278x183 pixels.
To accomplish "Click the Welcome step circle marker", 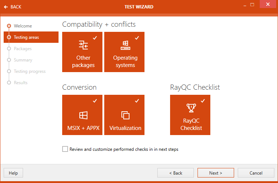I will pyautogui.click(x=9, y=26).
